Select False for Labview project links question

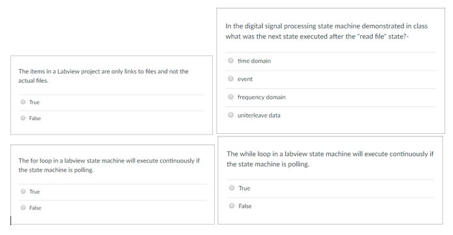tap(23, 118)
